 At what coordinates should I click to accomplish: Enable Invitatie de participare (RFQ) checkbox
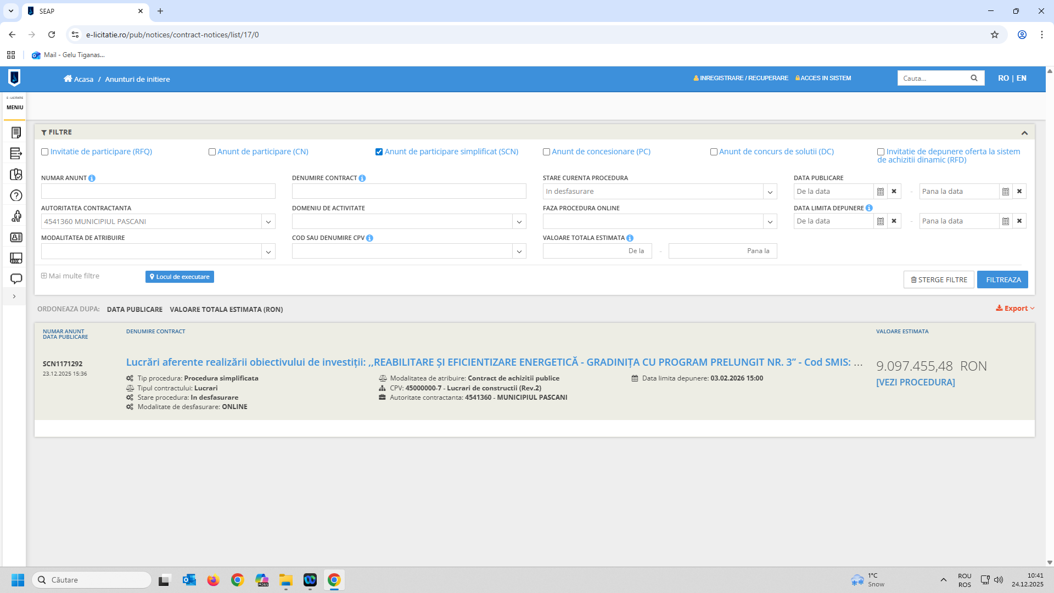(45, 152)
